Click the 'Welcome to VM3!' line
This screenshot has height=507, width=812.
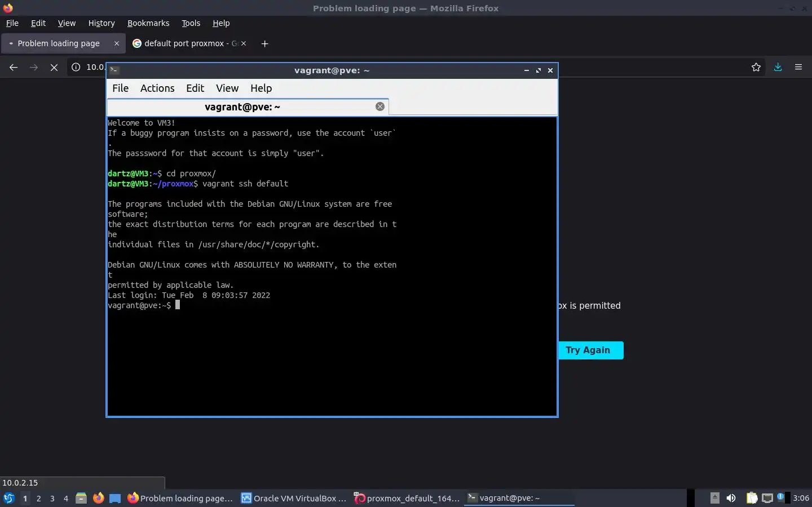(x=142, y=123)
